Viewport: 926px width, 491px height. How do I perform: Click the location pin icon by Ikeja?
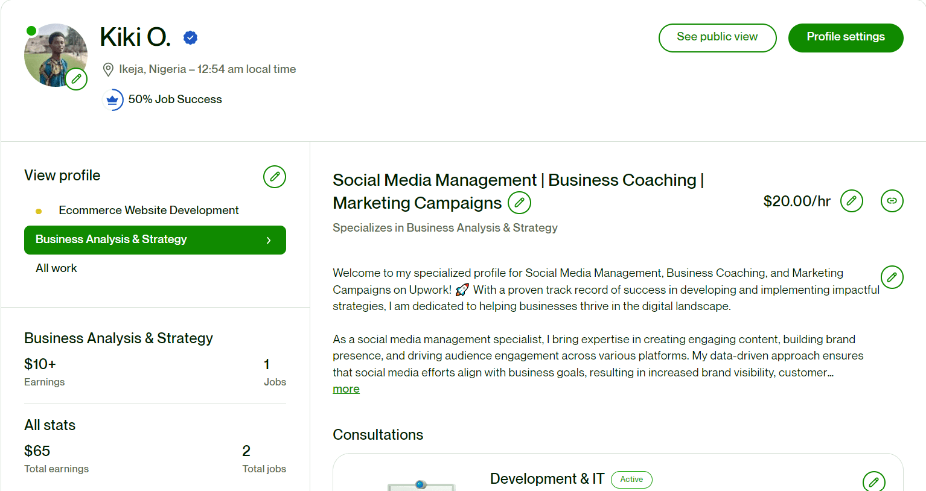click(108, 69)
